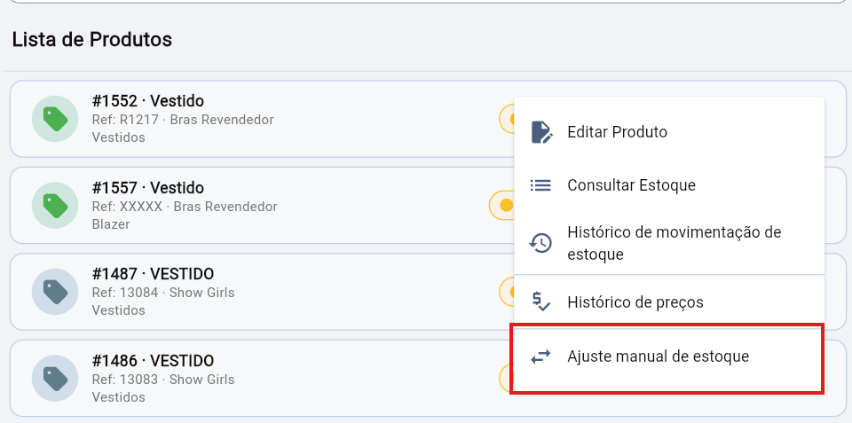The image size is (852, 423).
Task: Toggle the yellow status pill on product #1557
Action: pos(501,205)
